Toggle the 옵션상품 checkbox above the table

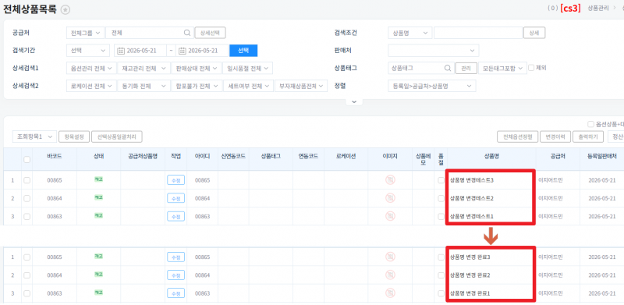pyautogui.click(x=590, y=124)
